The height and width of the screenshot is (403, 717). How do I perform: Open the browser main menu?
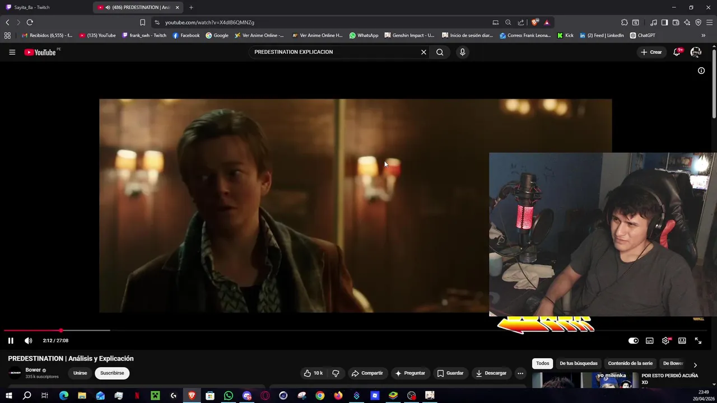pos(710,22)
